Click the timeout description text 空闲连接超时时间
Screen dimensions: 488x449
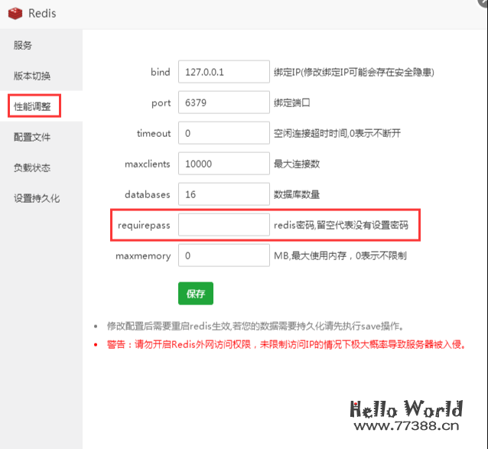coord(337,133)
